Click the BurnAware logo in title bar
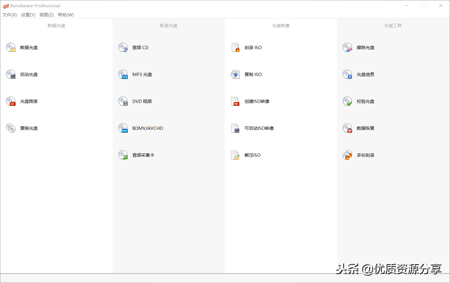Image resolution: width=450 pixels, height=283 pixels. pos(6,6)
